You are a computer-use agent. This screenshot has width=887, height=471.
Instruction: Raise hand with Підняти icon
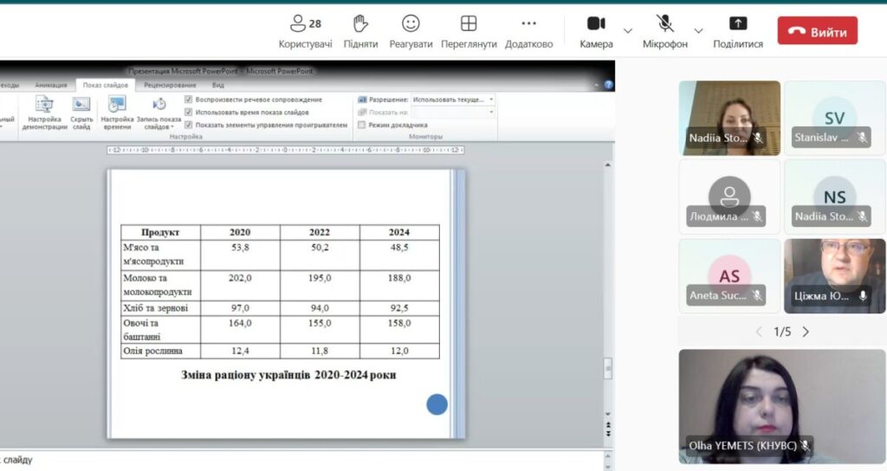(360, 24)
